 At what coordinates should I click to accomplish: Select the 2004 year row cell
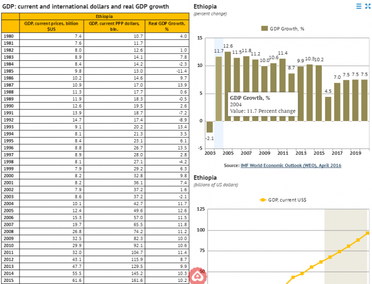tap(10, 204)
